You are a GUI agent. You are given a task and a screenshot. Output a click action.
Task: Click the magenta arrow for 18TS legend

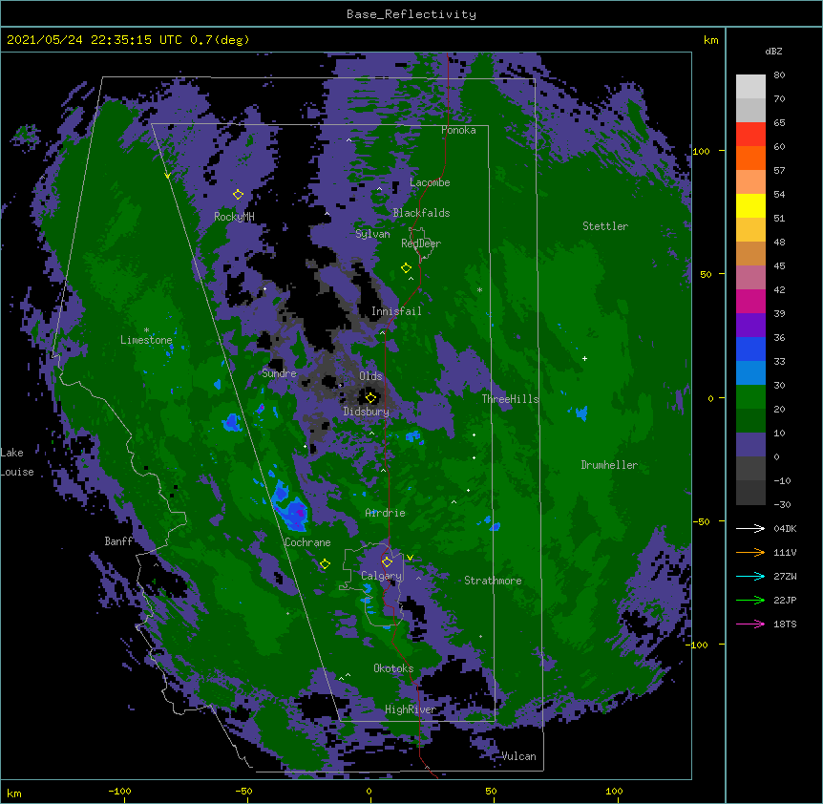(750, 624)
